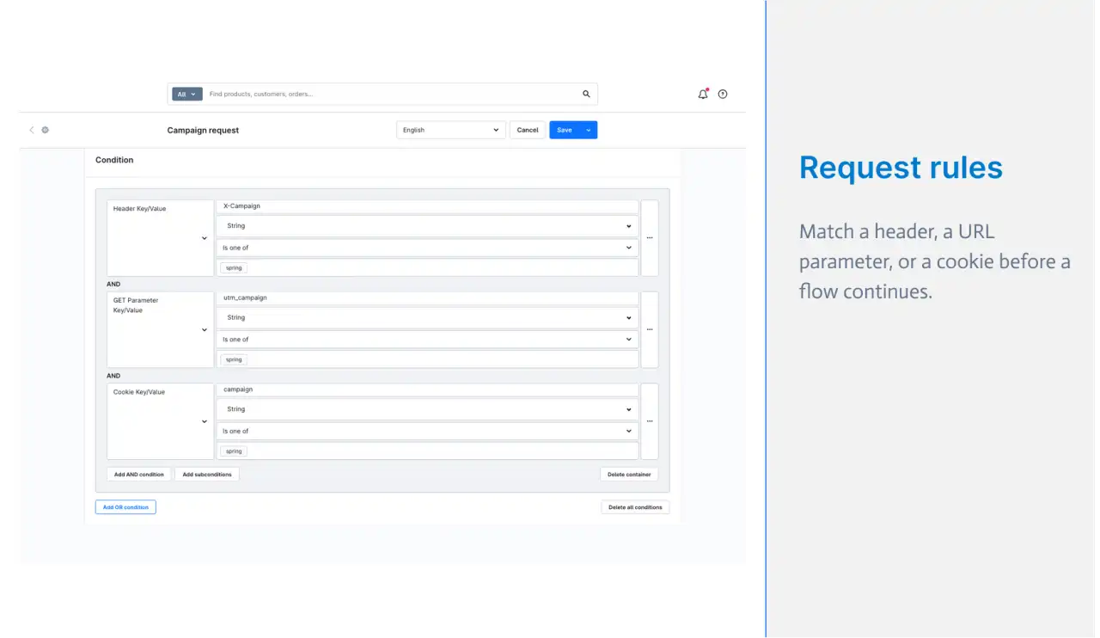Go back using the left chevron
Viewport: 1100px width, 638px height.
(32, 130)
